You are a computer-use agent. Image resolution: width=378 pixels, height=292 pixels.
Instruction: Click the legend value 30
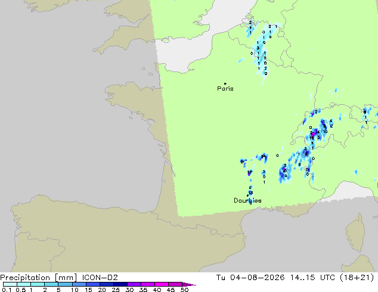click(x=129, y=290)
